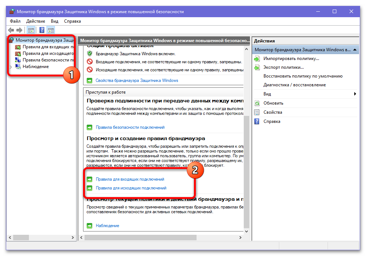Click the outbound rules icon in the tree

click(18, 53)
